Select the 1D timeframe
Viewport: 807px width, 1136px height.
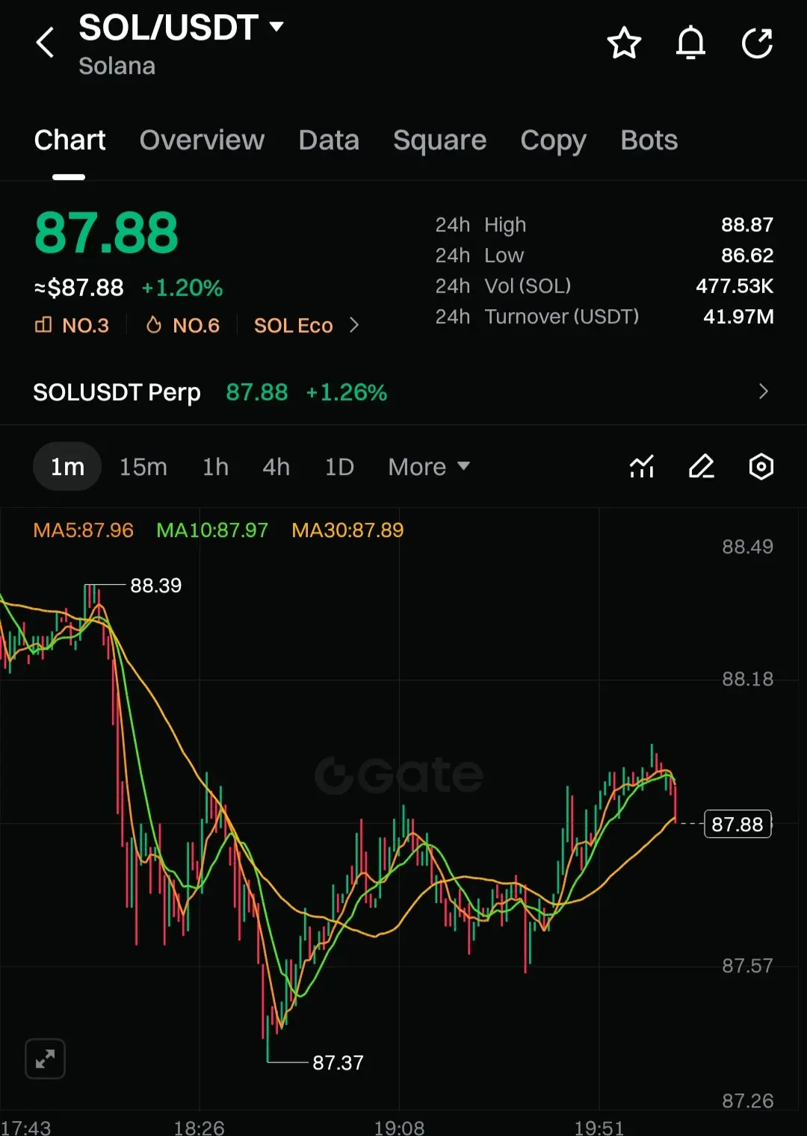(x=339, y=467)
